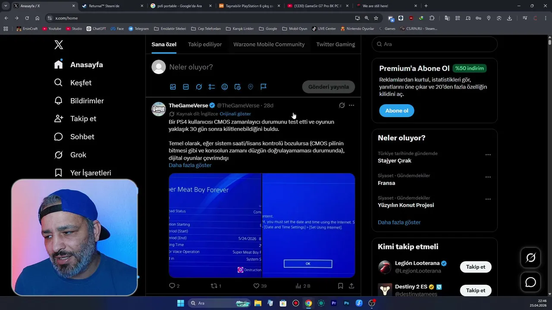Open Nintendo Oyunlar bookmark folder
Image resolution: width=552 pixels, height=310 pixels.
357,29
